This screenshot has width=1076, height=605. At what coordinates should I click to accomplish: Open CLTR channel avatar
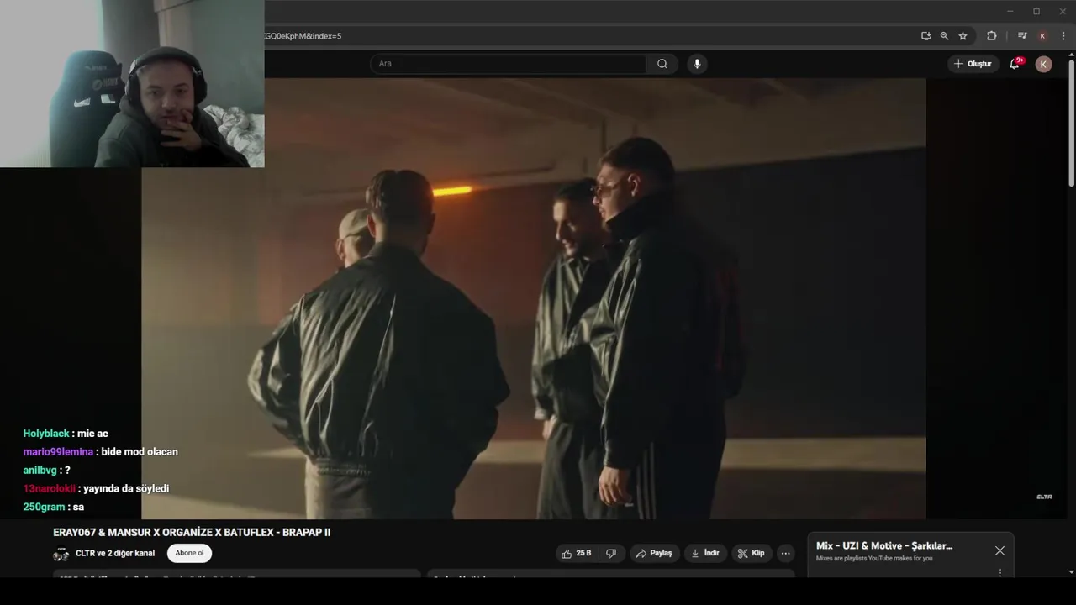(61, 554)
